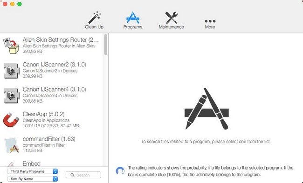The width and height of the screenshot is (303, 183).
Task: Click the Canon IJScanner2 camera icon
Action: [x=11, y=71]
